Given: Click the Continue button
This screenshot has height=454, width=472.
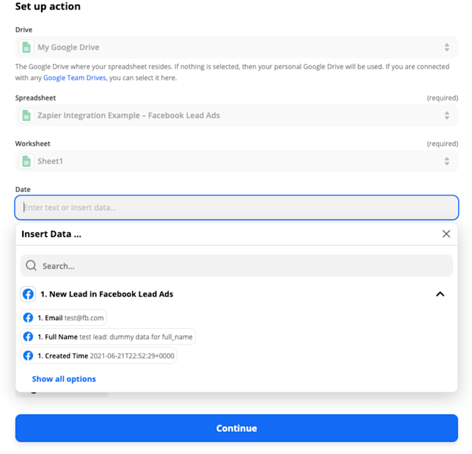Looking at the screenshot, I should (237, 428).
